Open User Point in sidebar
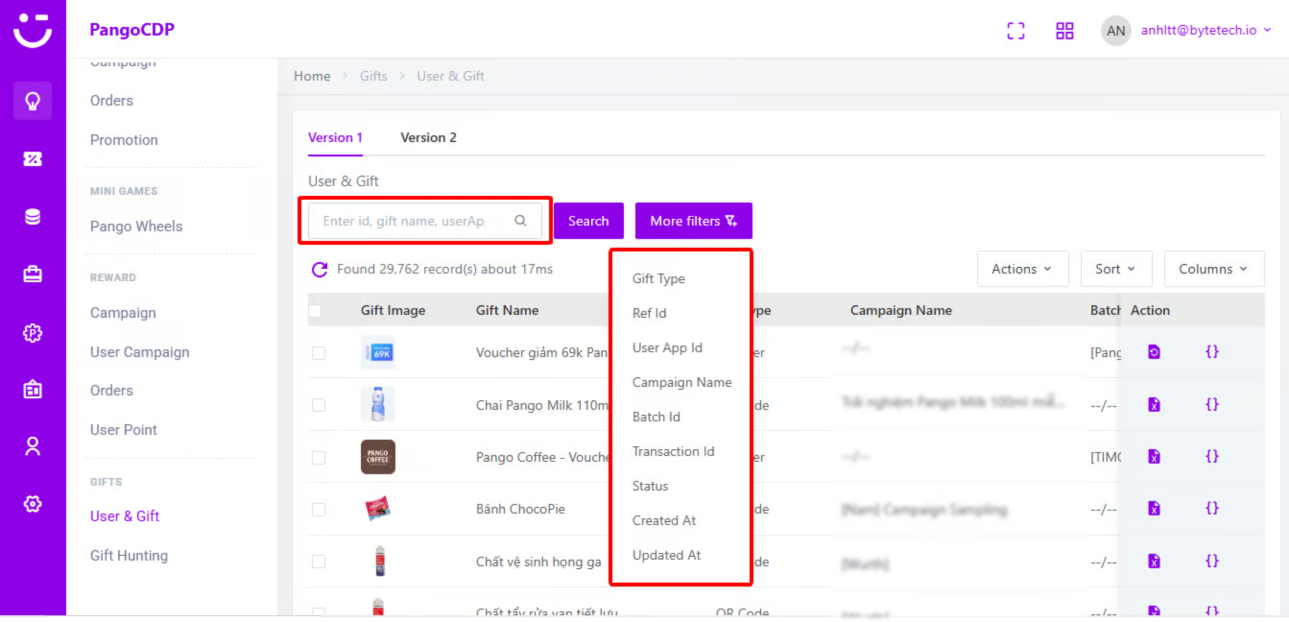Image resolution: width=1289 pixels, height=622 pixels. coord(123,430)
